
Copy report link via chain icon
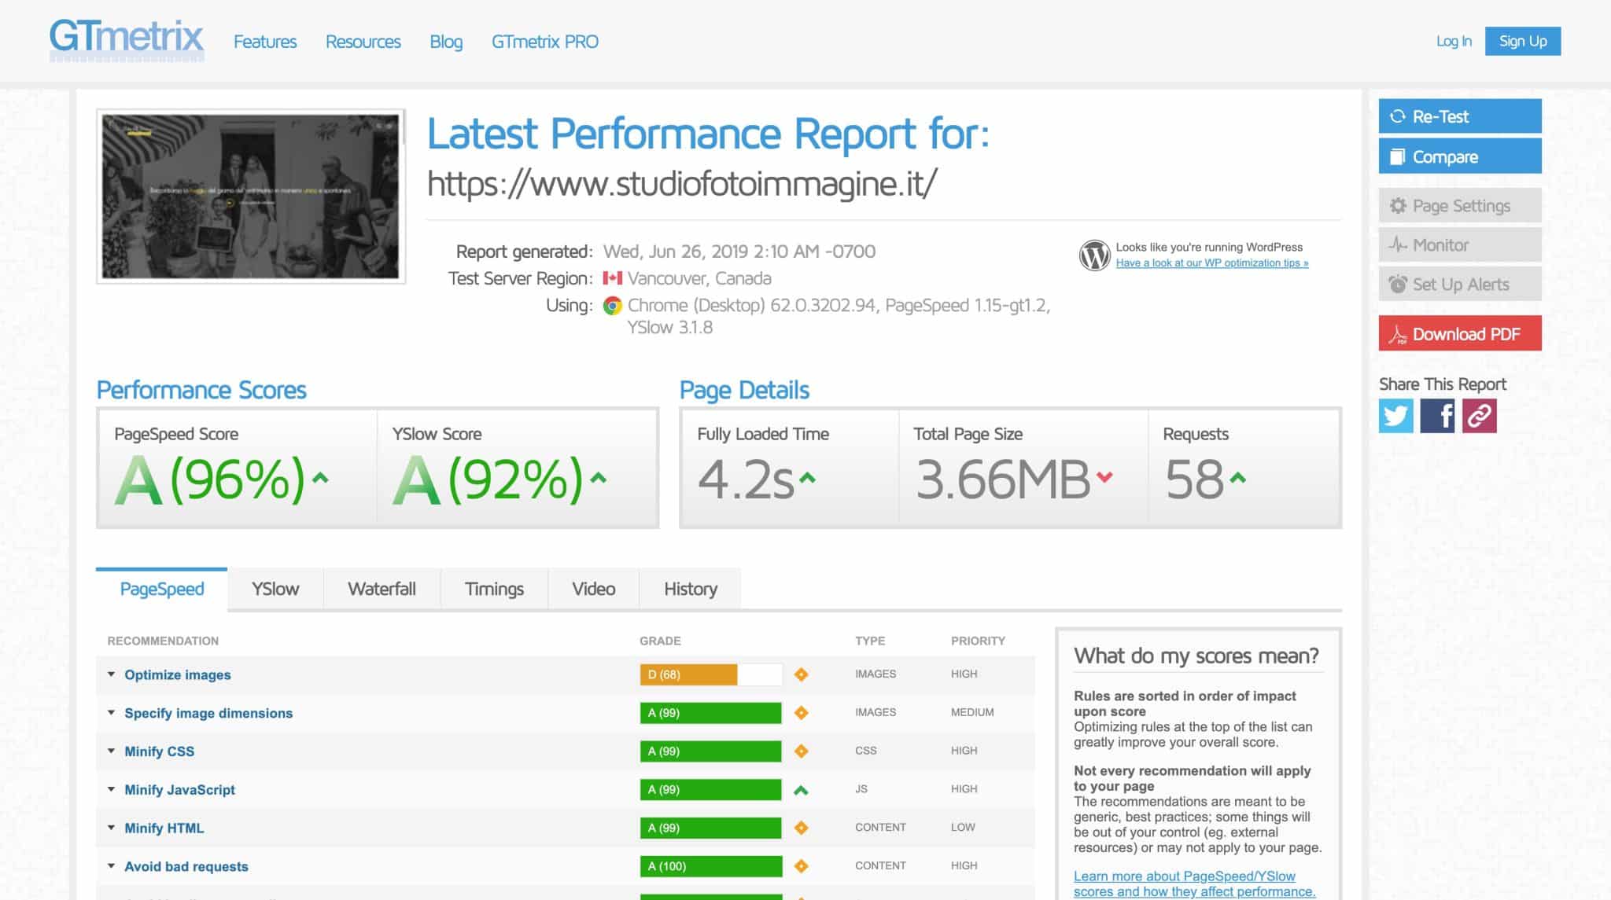point(1479,416)
